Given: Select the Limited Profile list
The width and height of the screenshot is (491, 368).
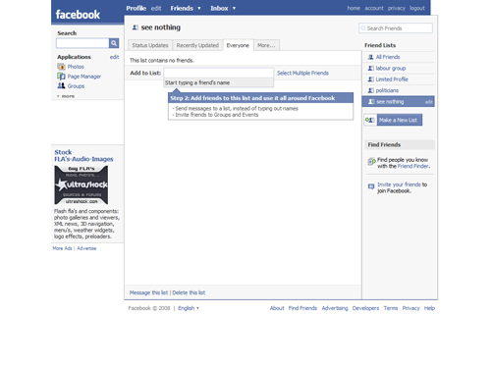Looking at the screenshot, I should point(392,79).
